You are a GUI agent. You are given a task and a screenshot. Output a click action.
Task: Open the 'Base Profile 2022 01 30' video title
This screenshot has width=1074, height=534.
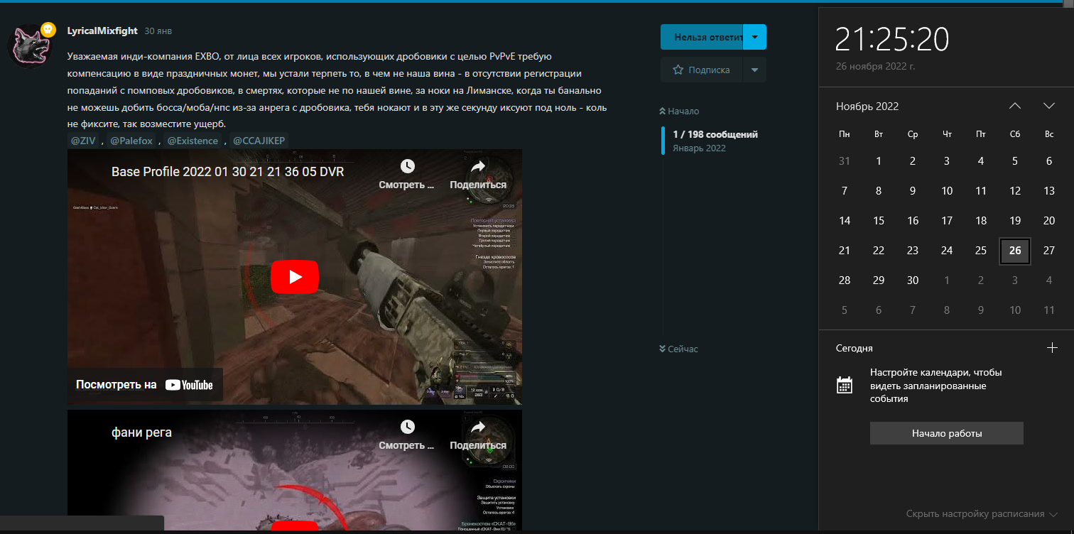pos(228,172)
